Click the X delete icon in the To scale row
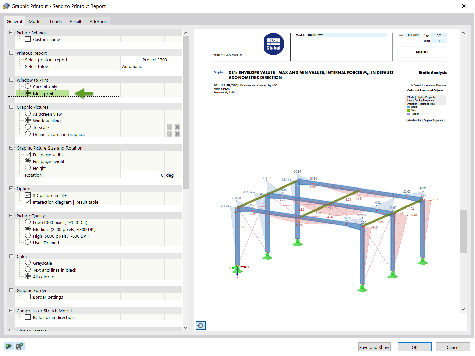Screen dimensions: 475x356 (177, 127)
